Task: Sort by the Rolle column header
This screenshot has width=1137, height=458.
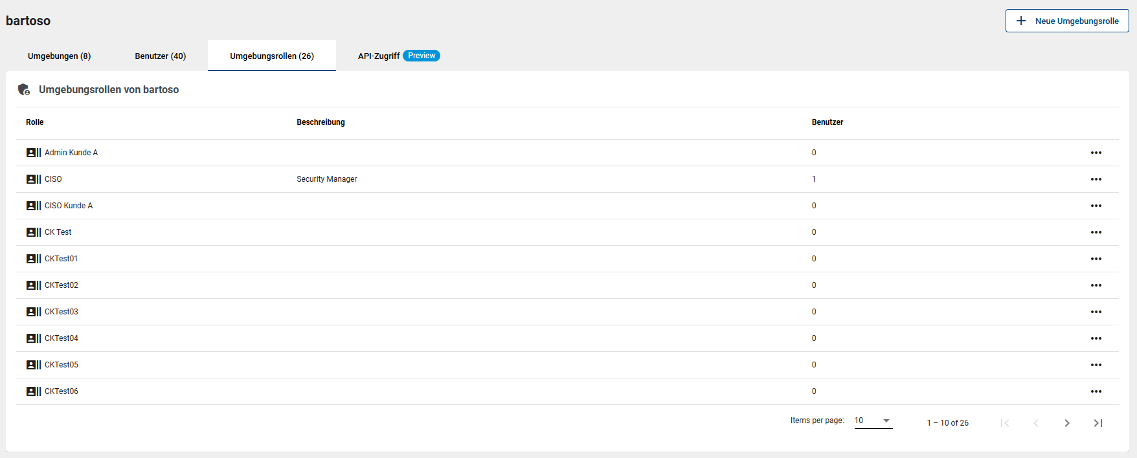Action: [35, 122]
